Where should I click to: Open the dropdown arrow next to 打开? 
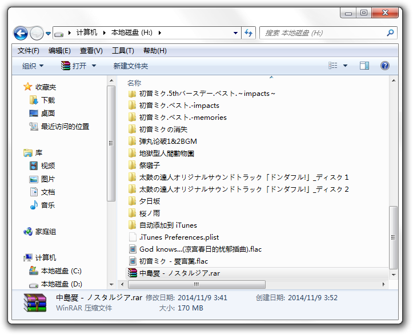pyautogui.click(x=94, y=66)
